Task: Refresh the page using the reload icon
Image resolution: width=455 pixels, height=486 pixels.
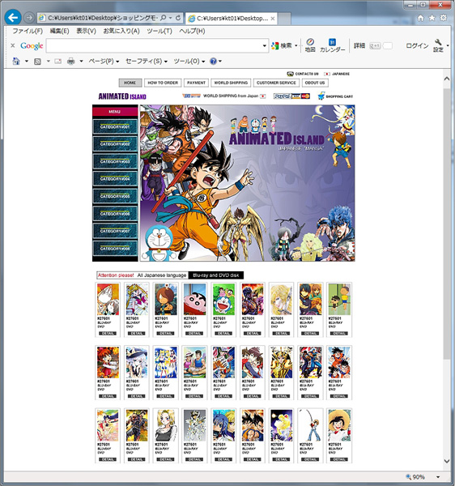Action: coord(178,18)
